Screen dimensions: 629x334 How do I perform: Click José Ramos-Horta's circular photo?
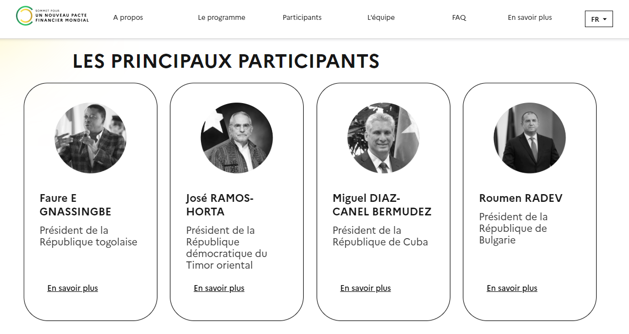pyautogui.click(x=237, y=138)
